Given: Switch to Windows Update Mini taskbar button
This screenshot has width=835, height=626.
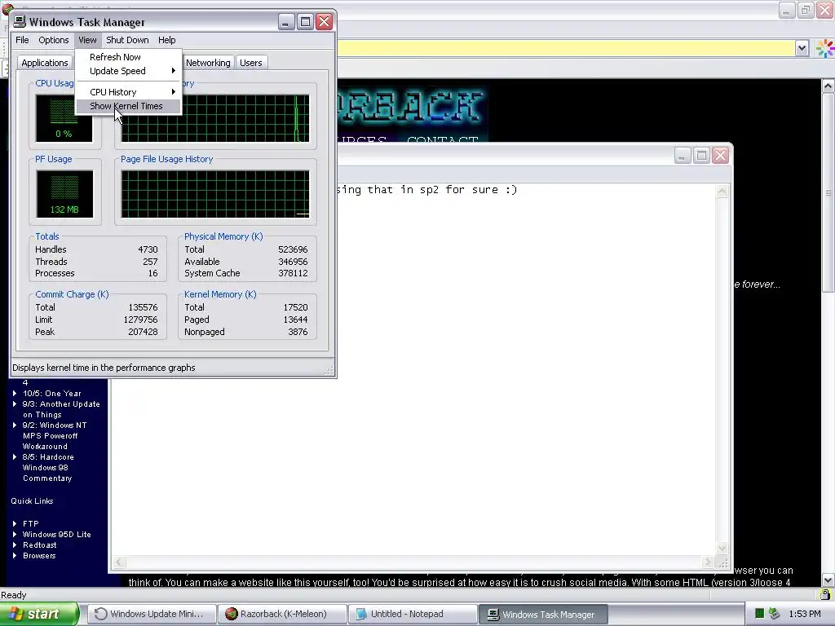Looking at the screenshot, I should click(x=152, y=614).
